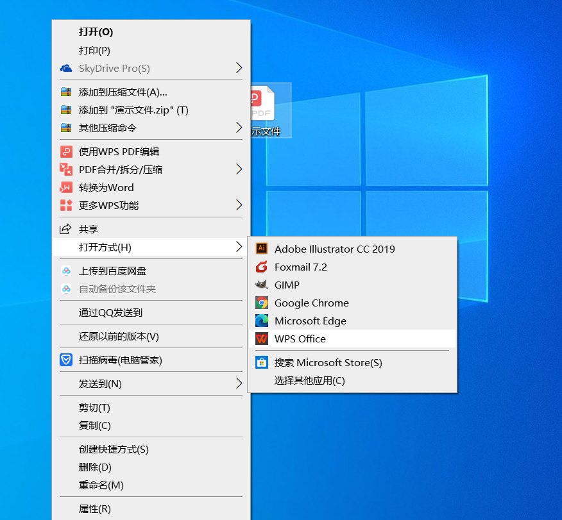Choose 重命名(M) from the context menu

[151, 485]
